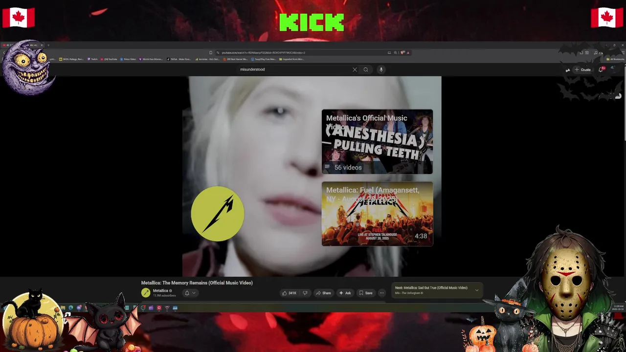Start voice search with the microphone icon
The image size is (626, 352).
[x=381, y=69]
